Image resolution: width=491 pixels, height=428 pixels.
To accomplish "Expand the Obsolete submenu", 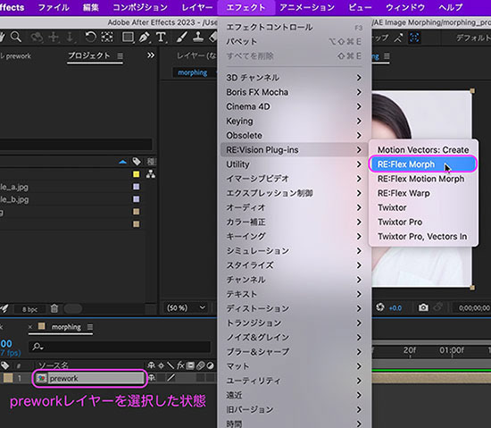I will pyautogui.click(x=294, y=135).
